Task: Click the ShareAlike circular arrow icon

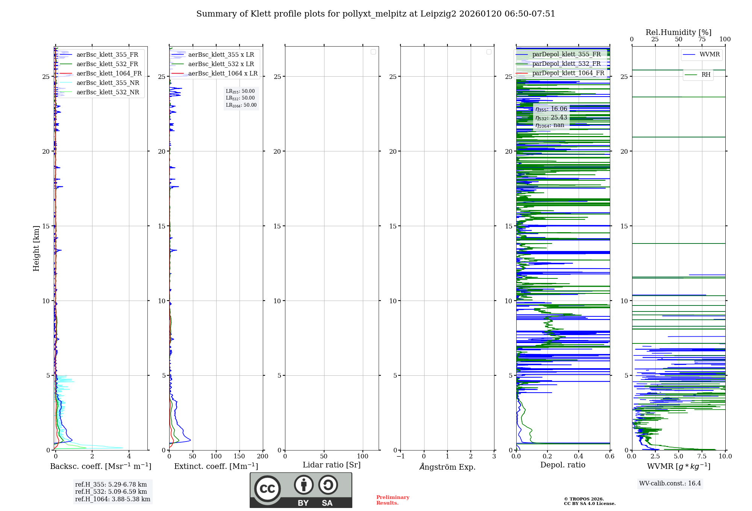Action: pos(328,485)
